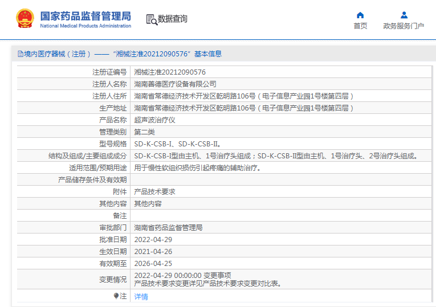Click the user portal person icon
The width and height of the screenshot is (436, 307).
click(404, 15)
